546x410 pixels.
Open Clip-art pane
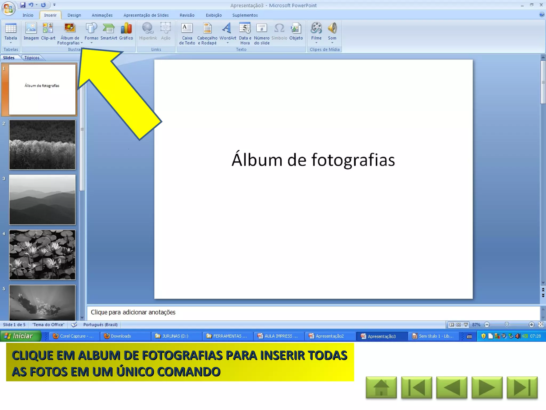[48, 31]
